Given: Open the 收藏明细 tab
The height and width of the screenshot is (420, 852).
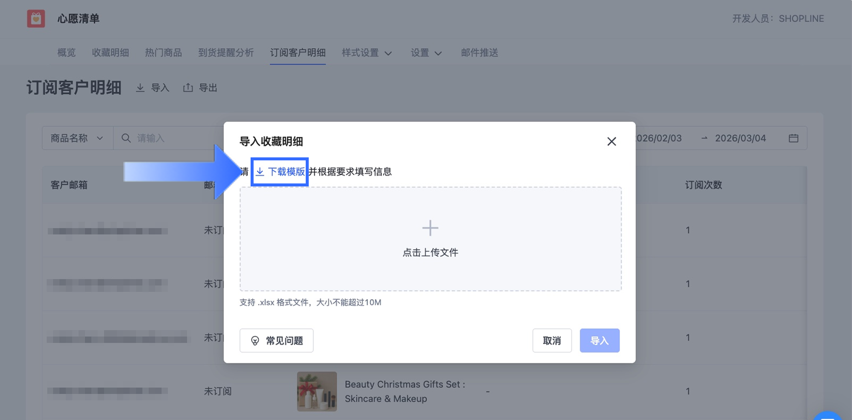Looking at the screenshot, I should tap(110, 53).
